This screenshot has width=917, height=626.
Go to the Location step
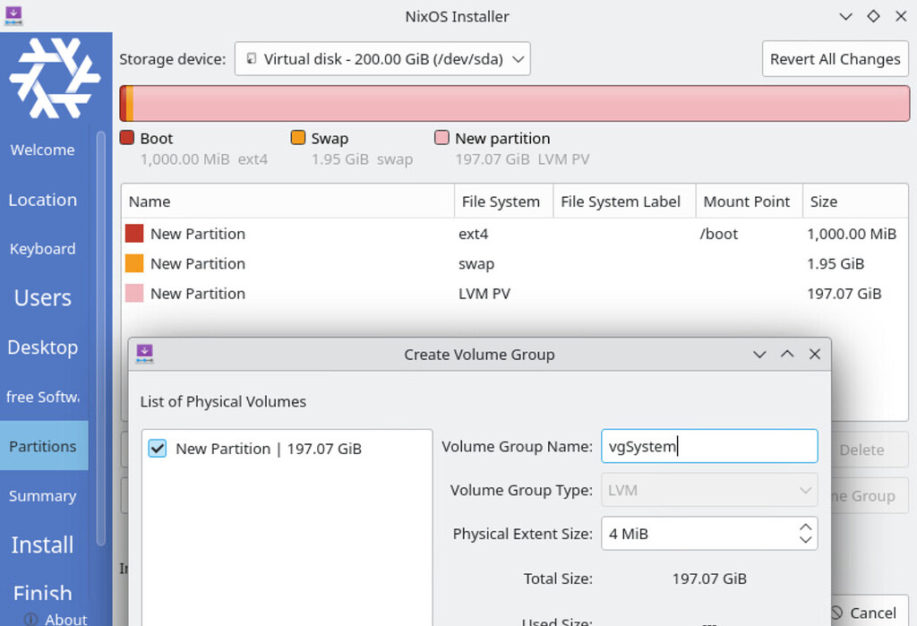[x=43, y=200]
